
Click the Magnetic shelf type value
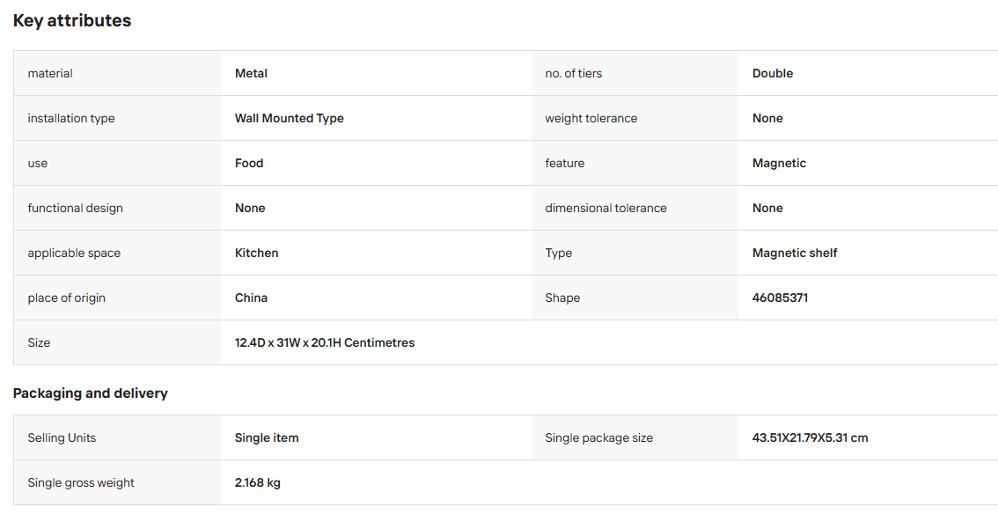coord(795,253)
